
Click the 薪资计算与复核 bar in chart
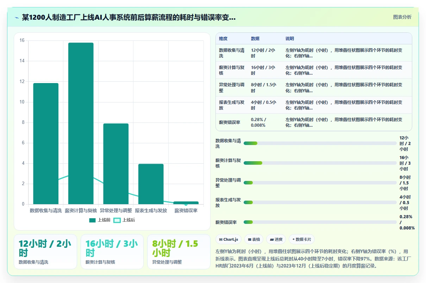pos(81,123)
